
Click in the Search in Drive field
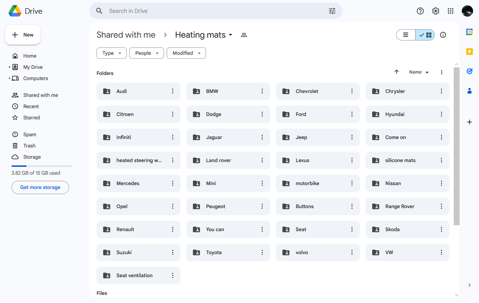tap(216, 11)
